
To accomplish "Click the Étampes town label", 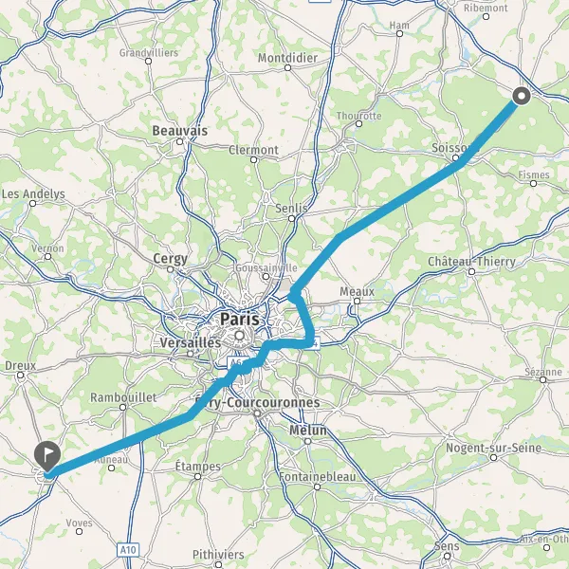I will (x=198, y=466).
